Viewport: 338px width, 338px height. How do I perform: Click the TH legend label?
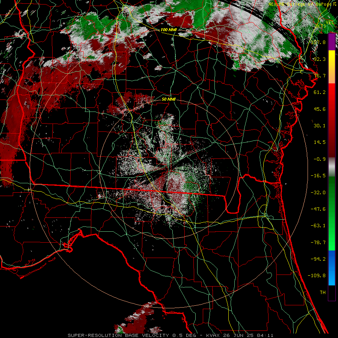pyautogui.click(x=323, y=293)
